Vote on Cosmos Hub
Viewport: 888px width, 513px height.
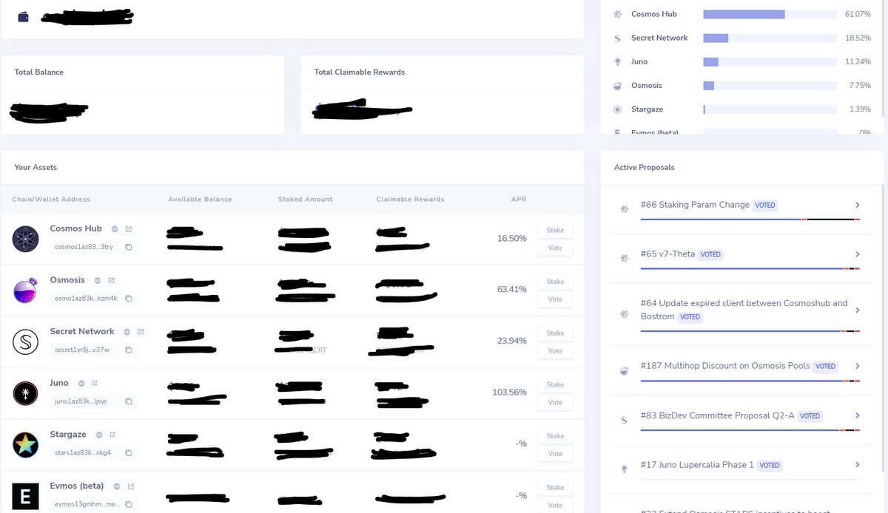pyautogui.click(x=555, y=248)
